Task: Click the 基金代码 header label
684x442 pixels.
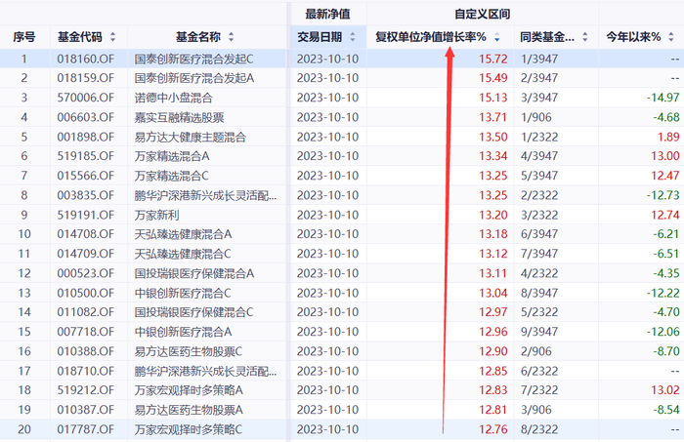Action: coord(80,37)
